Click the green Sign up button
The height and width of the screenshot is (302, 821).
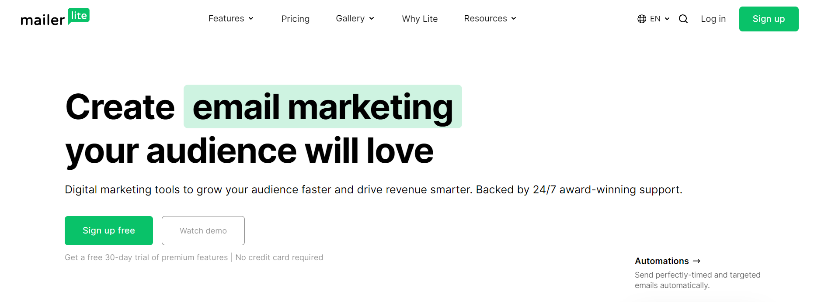769,19
